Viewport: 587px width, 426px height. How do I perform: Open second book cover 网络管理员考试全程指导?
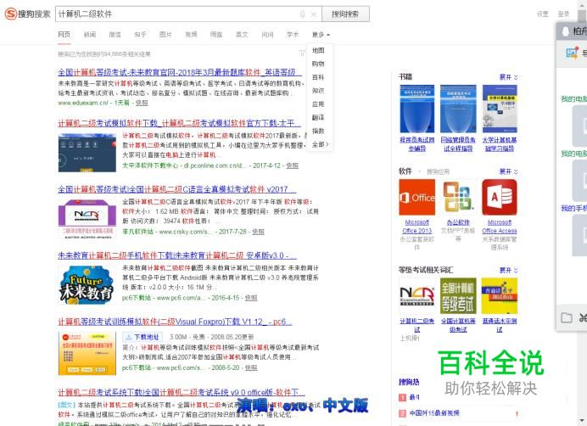click(458, 109)
